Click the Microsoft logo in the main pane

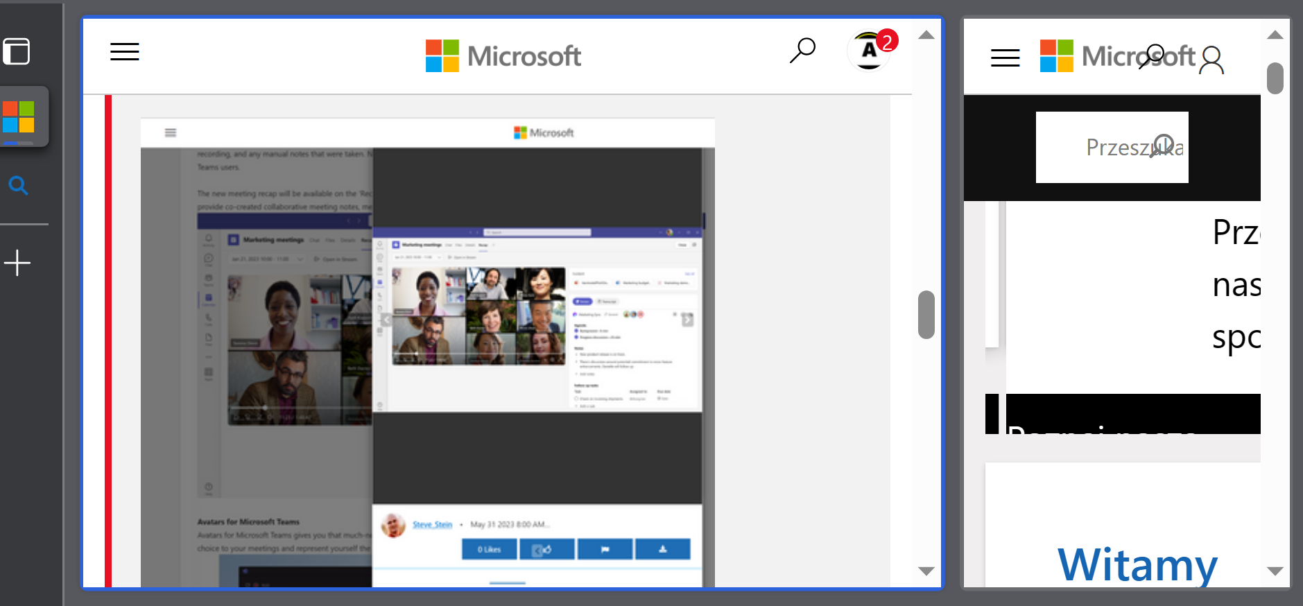pyautogui.click(x=503, y=55)
